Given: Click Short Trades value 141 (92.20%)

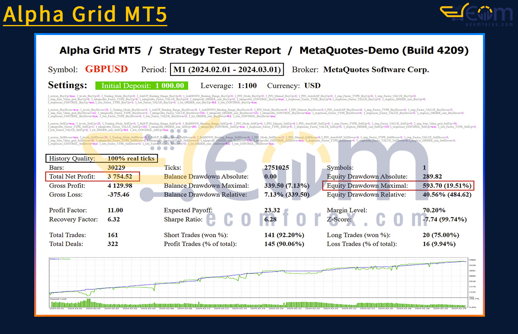Looking at the screenshot, I should [x=284, y=235].
